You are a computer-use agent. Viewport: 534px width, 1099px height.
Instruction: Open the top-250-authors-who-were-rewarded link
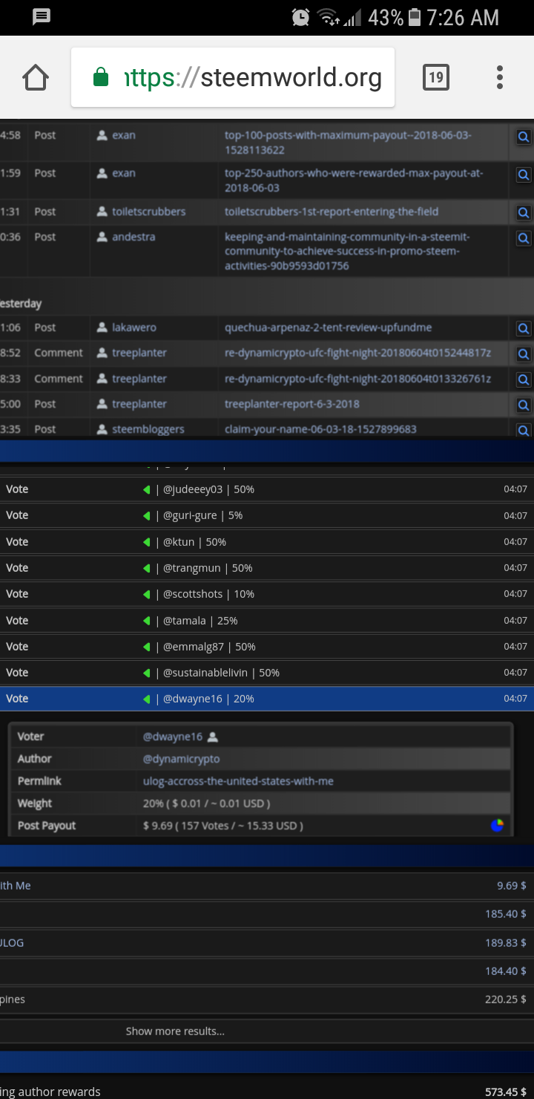tap(354, 180)
